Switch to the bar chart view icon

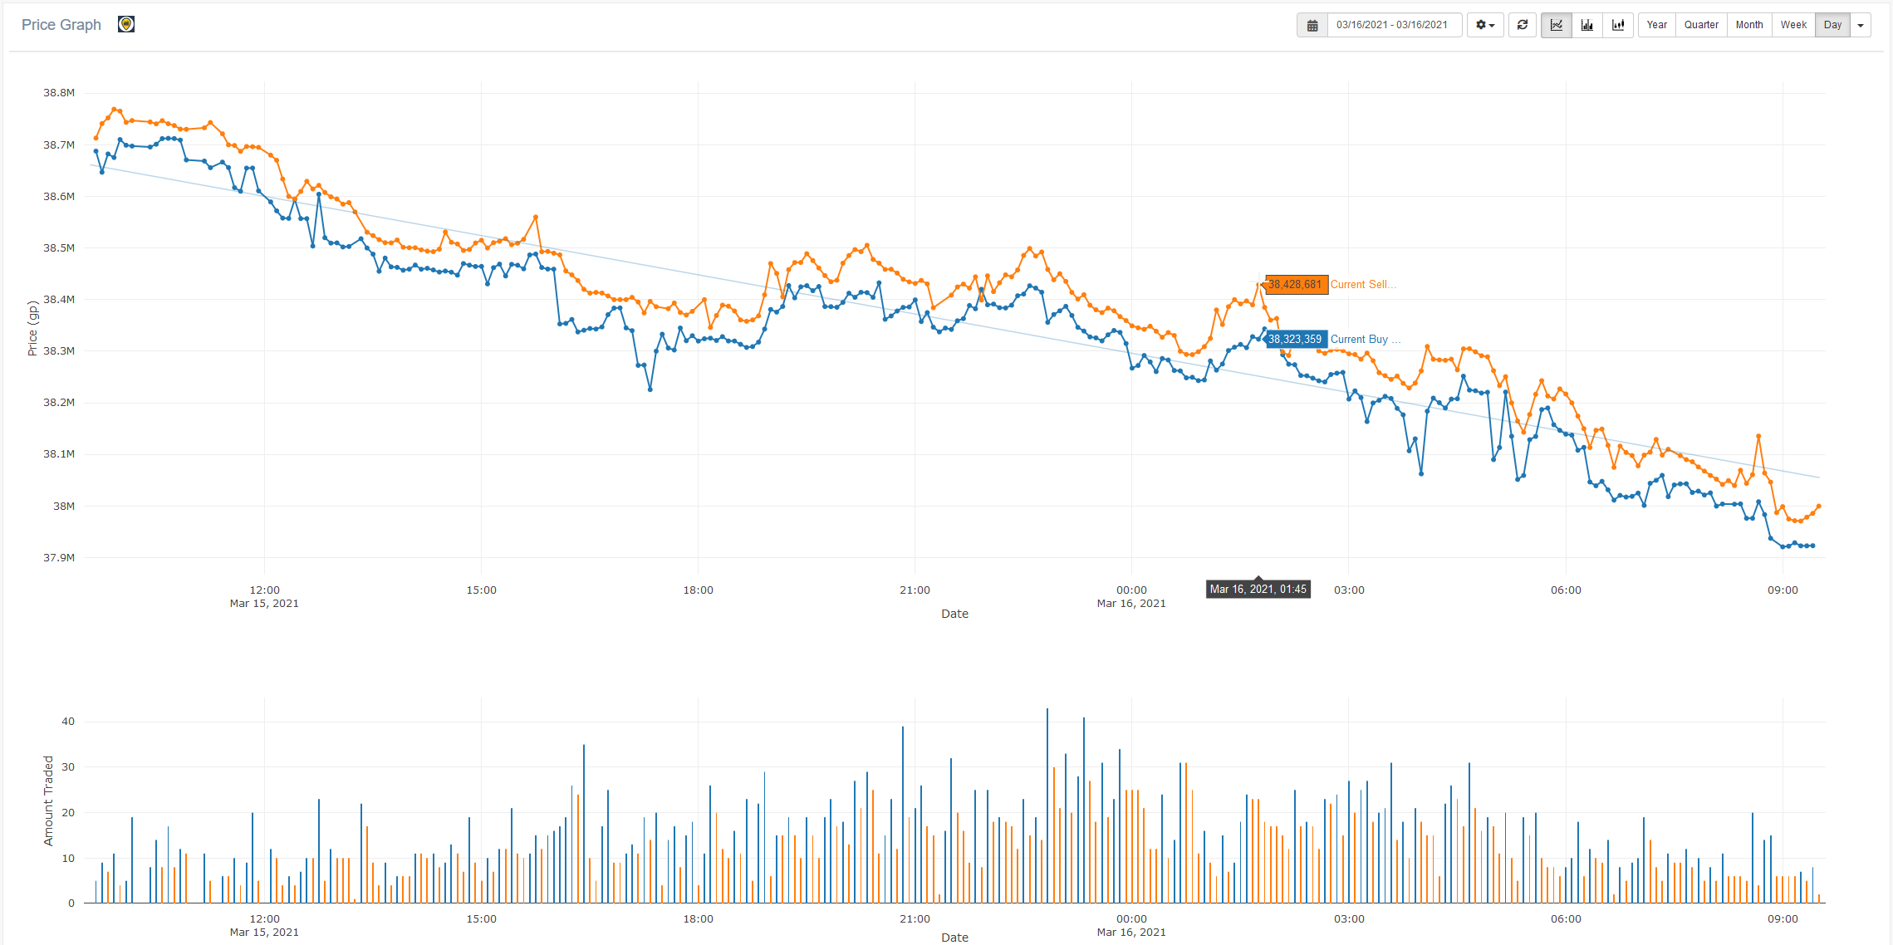point(1587,25)
